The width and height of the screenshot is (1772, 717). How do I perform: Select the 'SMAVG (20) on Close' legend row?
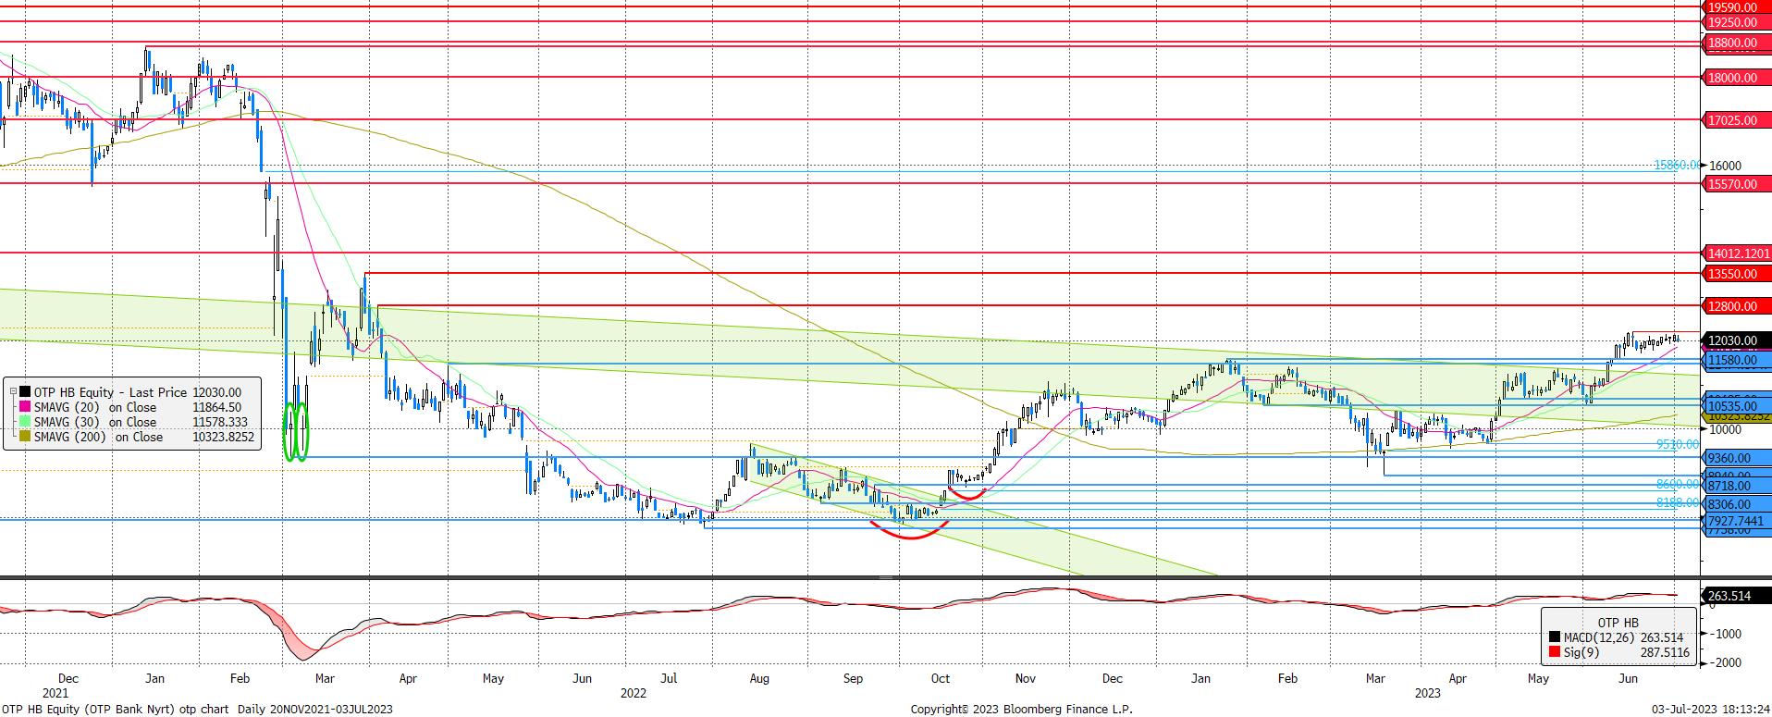pos(130,407)
